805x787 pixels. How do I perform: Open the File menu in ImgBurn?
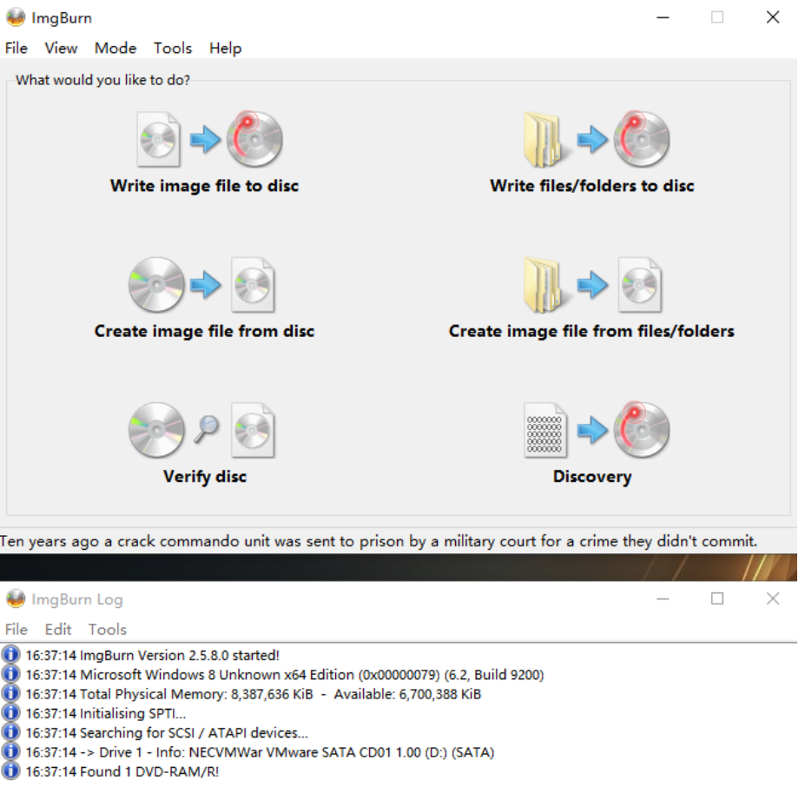coord(16,49)
